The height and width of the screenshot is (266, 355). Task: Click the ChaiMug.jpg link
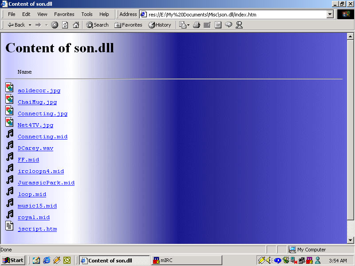(x=37, y=102)
